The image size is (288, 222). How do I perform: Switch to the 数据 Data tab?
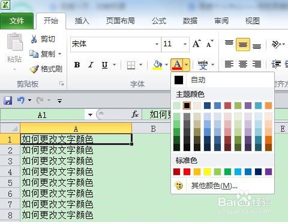coord(190,21)
